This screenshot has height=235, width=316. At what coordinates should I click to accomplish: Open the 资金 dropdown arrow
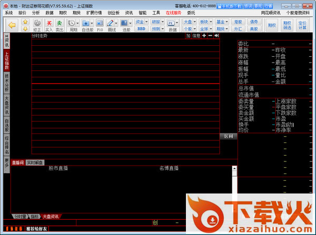146,22
